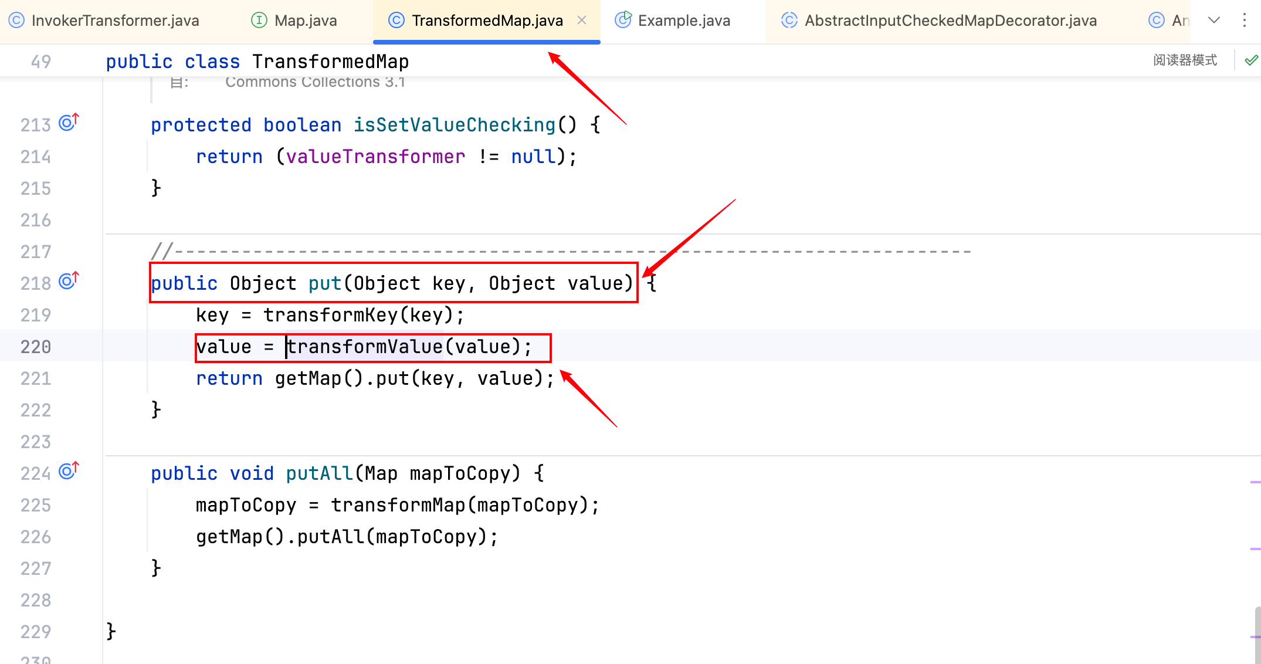Click line number 220 in gutter
Viewport: 1261px width, 664px height.
pyautogui.click(x=36, y=347)
